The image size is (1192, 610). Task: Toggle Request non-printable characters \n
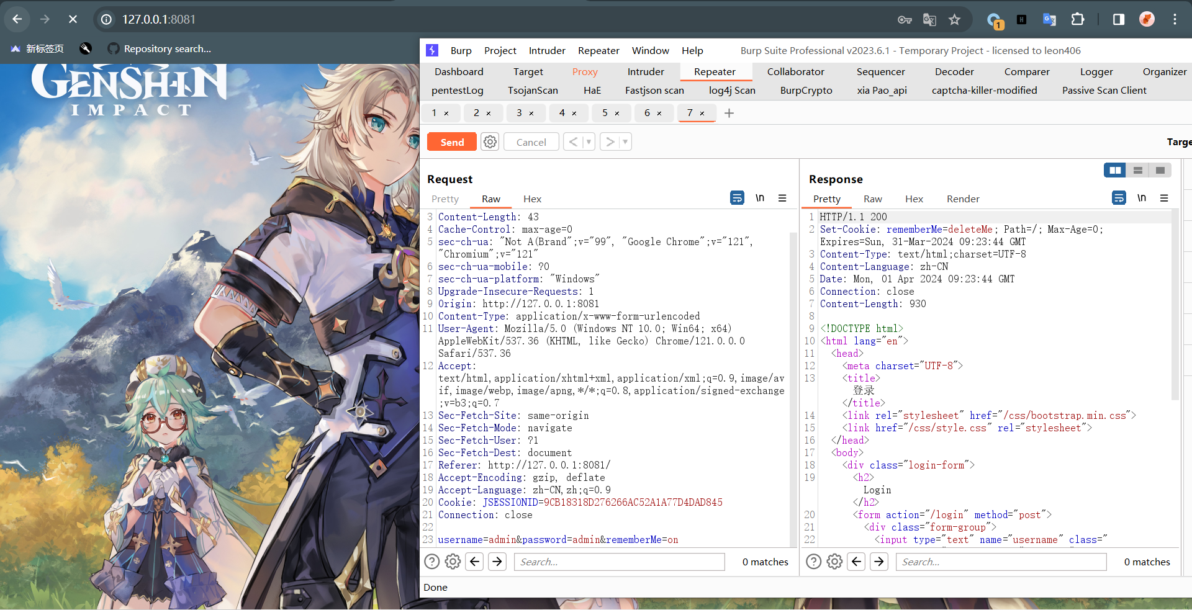point(760,198)
